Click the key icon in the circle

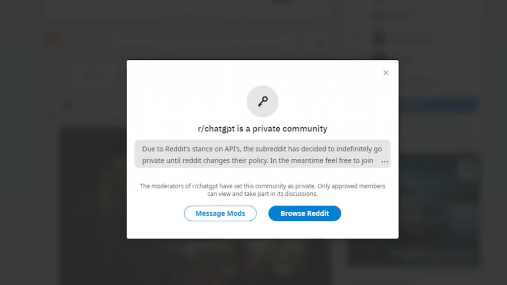tap(262, 101)
